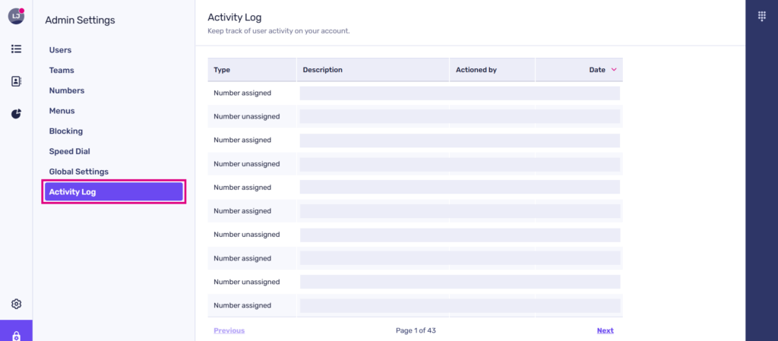Open the contacts icon in left rail
The width and height of the screenshot is (778, 341).
[16, 81]
